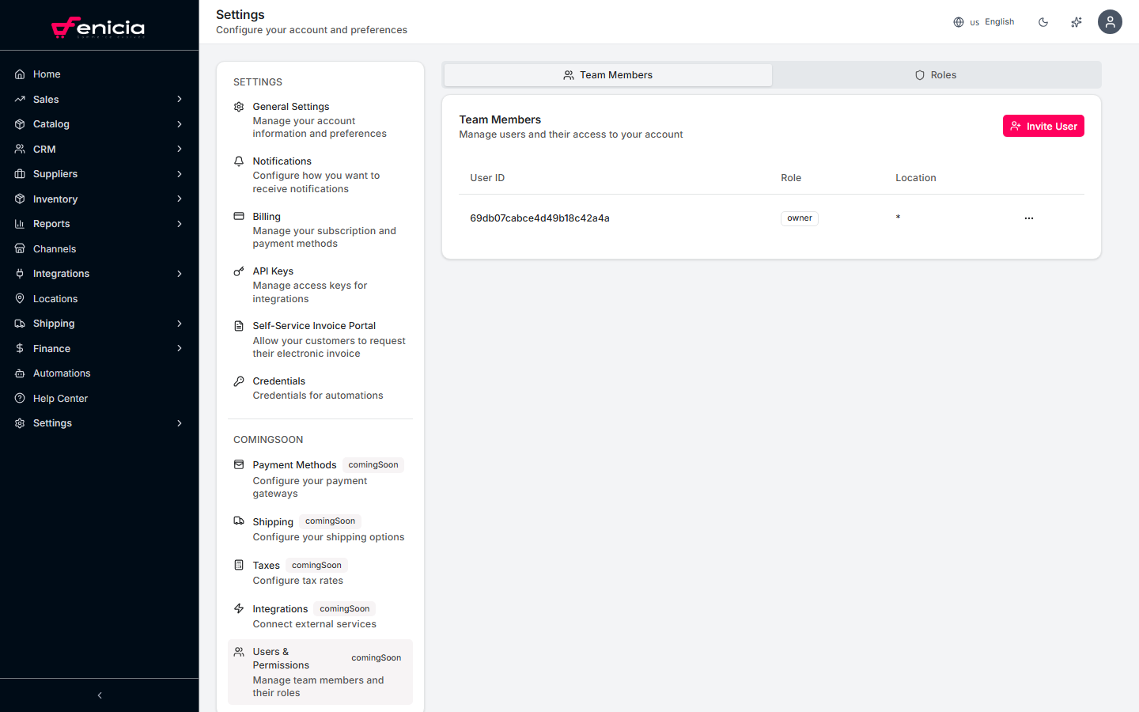The image size is (1139, 712).
Task: Stay on the Team Members tab
Action: coord(607,74)
